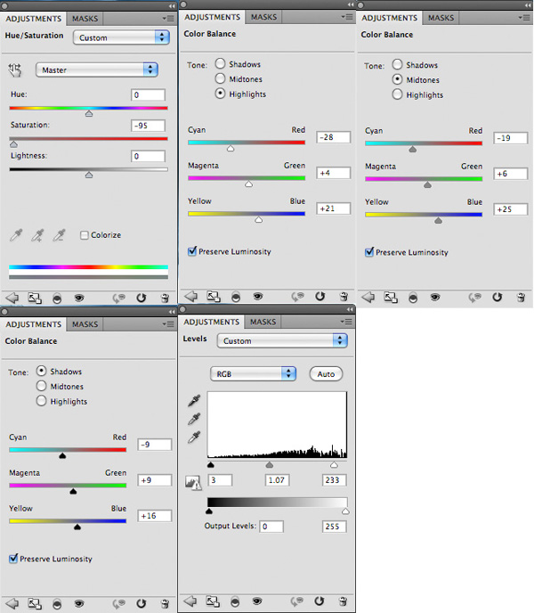Screen dimensions: 534x613
Task: Reset the Shadows Color Balance adjustment
Action: click(x=142, y=603)
